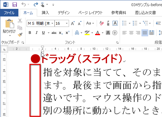162x117 pixels.
Task: Toggle bold formatting
Action: point(30,33)
